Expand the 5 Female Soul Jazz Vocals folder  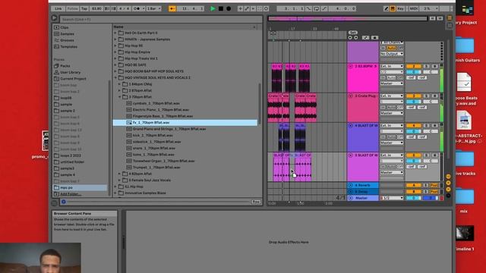(x=119, y=180)
